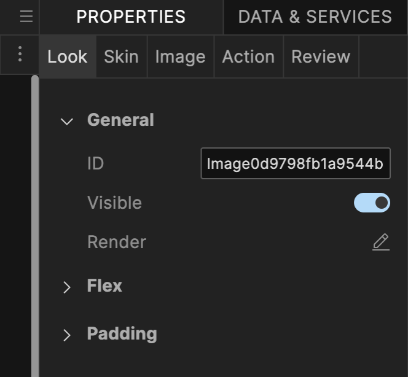Screen dimensions: 408x377
Task: Go to the Action tab
Action: tap(248, 56)
